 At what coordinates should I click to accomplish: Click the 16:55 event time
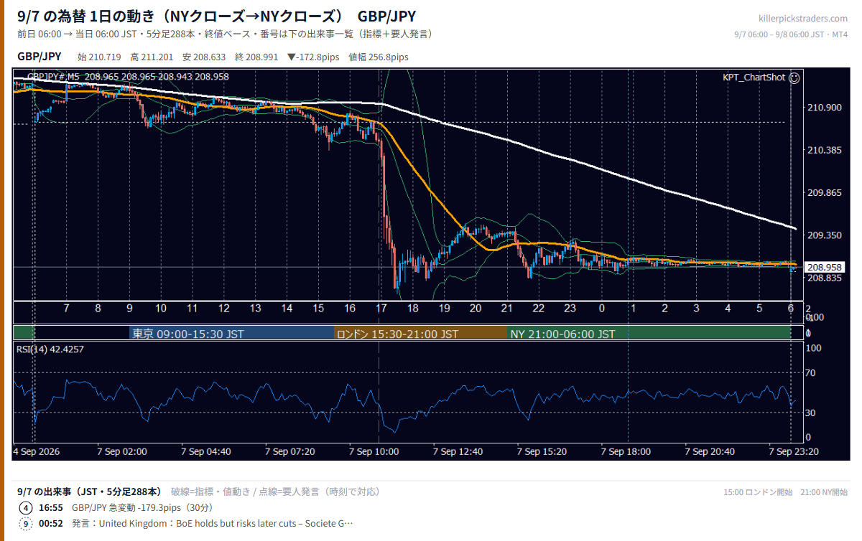[x=51, y=507]
